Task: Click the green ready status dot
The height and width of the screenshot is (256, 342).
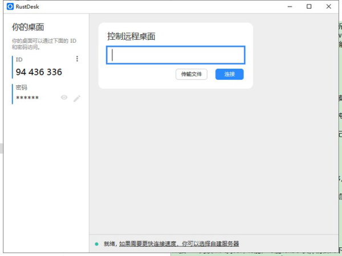Action: pyautogui.click(x=97, y=244)
